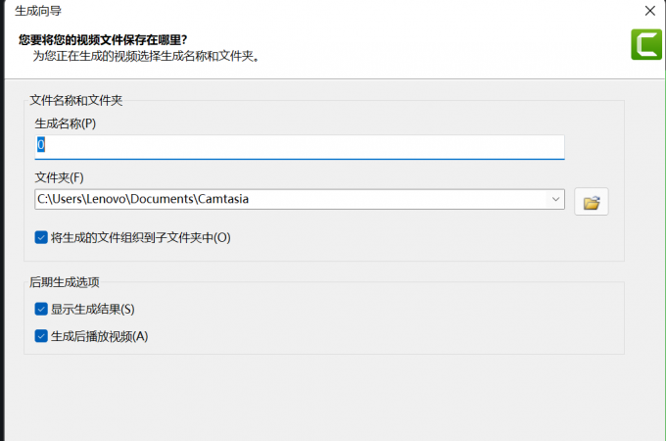Disable the 生成后播放视频(A) checkbox
This screenshot has width=666, height=441.
coord(41,336)
